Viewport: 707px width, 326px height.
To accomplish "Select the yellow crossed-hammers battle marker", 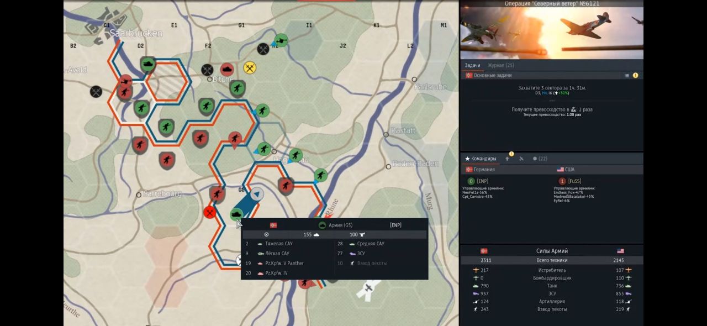I will (x=250, y=67).
